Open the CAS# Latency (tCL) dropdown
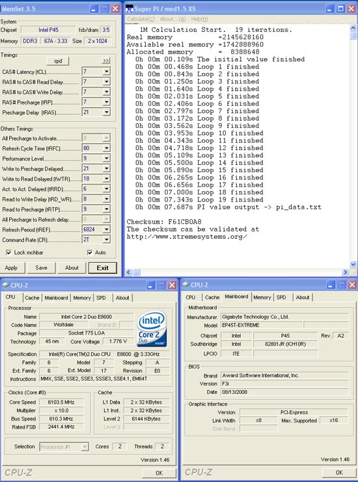The height and width of the screenshot is (482, 358). 107,72
